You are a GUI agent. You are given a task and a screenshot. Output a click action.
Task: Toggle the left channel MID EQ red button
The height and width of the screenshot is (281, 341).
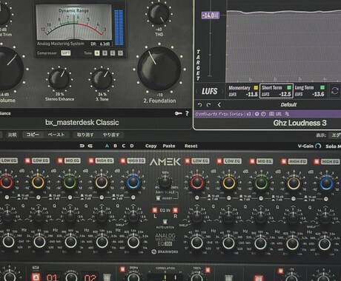(x=60, y=160)
